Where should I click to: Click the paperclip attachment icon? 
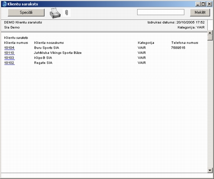point(67,12)
